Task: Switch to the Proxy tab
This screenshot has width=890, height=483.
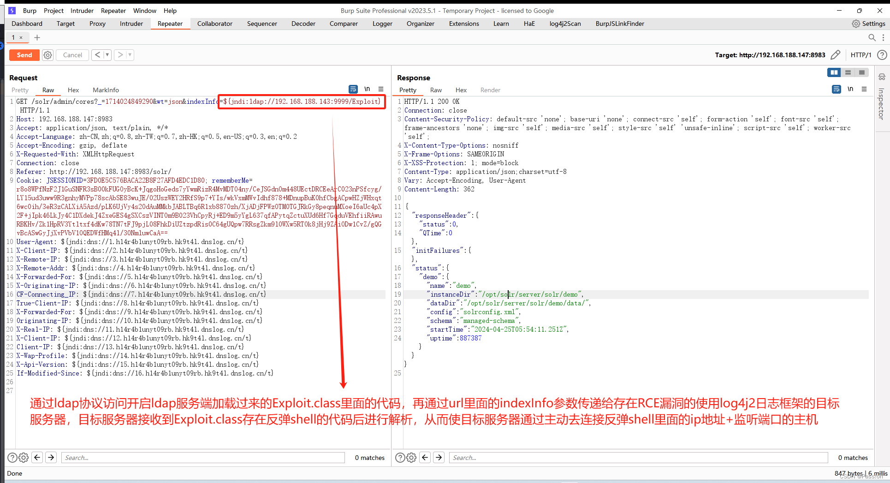Action: pos(97,24)
